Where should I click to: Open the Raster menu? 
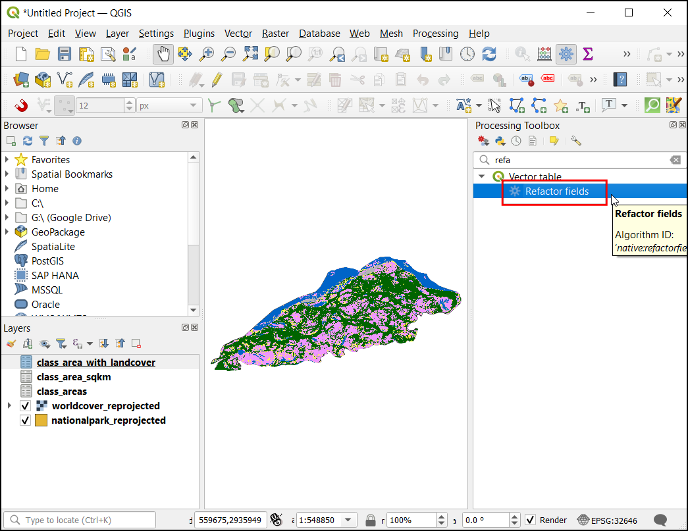pyautogui.click(x=275, y=34)
